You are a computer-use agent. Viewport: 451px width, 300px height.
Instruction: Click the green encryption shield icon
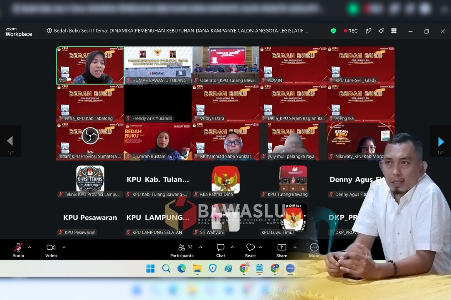pyautogui.click(x=333, y=31)
